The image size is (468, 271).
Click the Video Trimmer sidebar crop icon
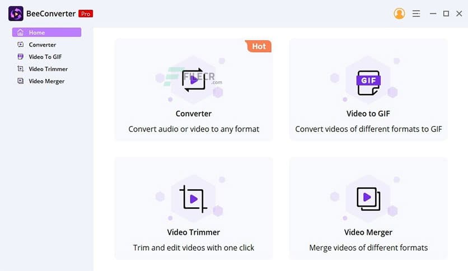pyautogui.click(x=20, y=69)
